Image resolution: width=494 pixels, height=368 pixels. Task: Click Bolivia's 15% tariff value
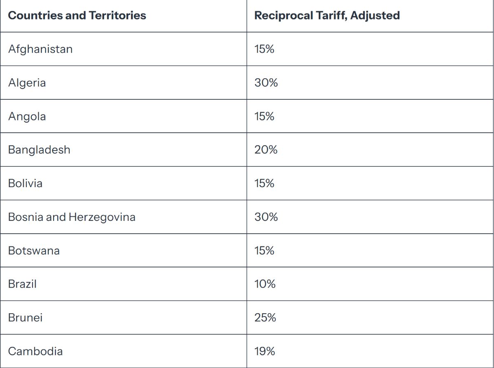click(x=264, y=183)
